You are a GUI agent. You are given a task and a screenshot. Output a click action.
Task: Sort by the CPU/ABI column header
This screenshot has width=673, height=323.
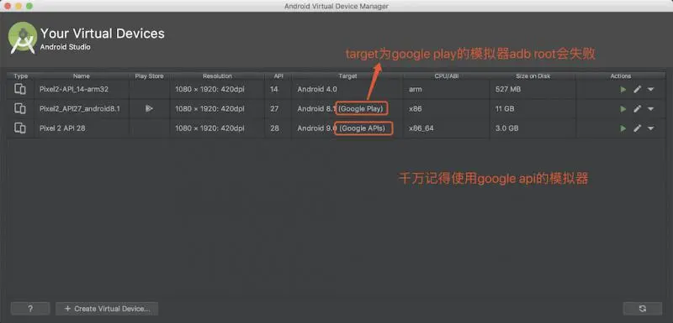point(447,76)
